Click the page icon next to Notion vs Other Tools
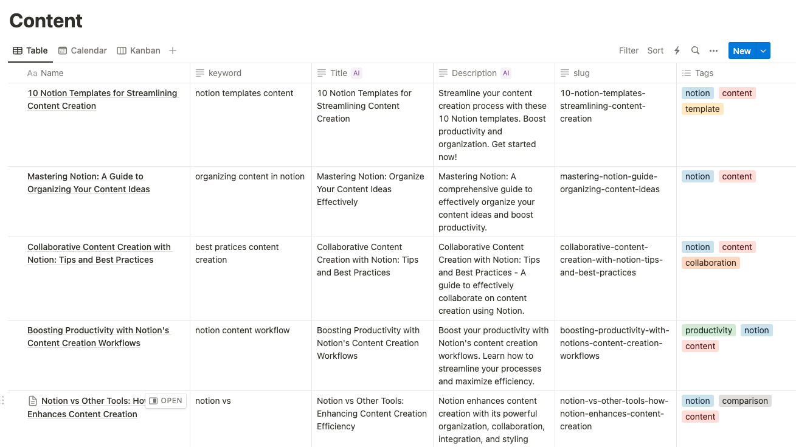The width and height of the screenshot is (796, 447). 33,401
